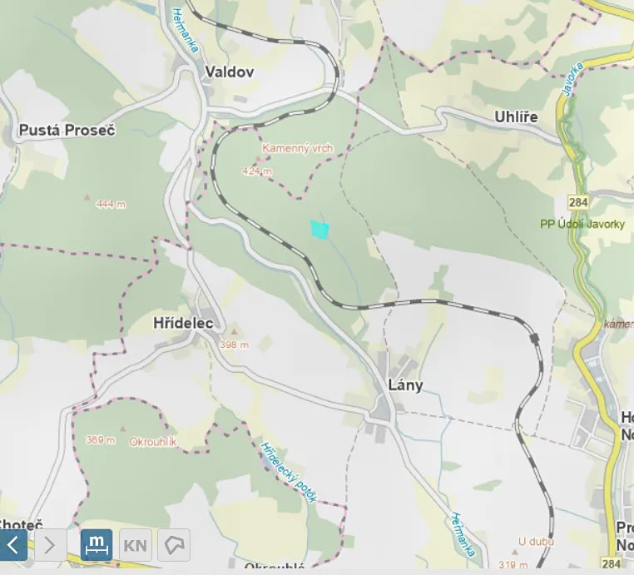Select the Valdov village label

click(230, 72)
